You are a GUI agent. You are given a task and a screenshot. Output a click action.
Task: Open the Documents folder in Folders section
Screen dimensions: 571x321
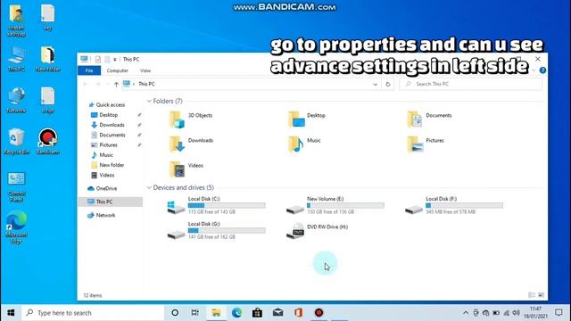(415, 119)
